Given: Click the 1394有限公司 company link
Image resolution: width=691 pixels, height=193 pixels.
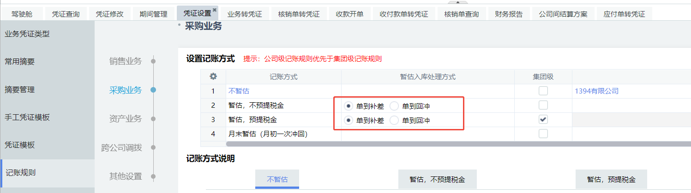Looking at the screenshot, I should point(596,91).
